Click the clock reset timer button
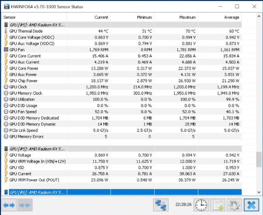This screenshot has width=263, height=215. 201,205
